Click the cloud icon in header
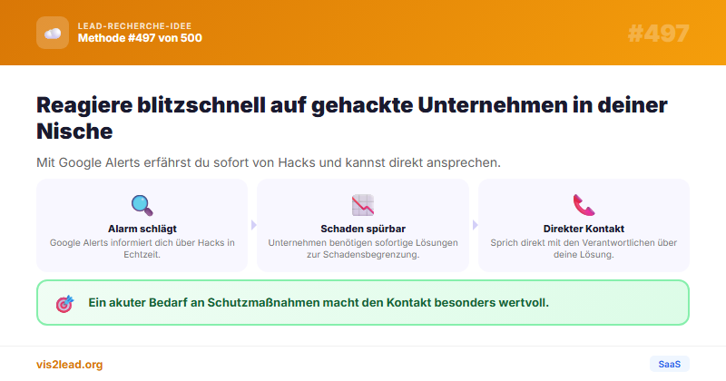726x381 pixels. coord(53,33)
